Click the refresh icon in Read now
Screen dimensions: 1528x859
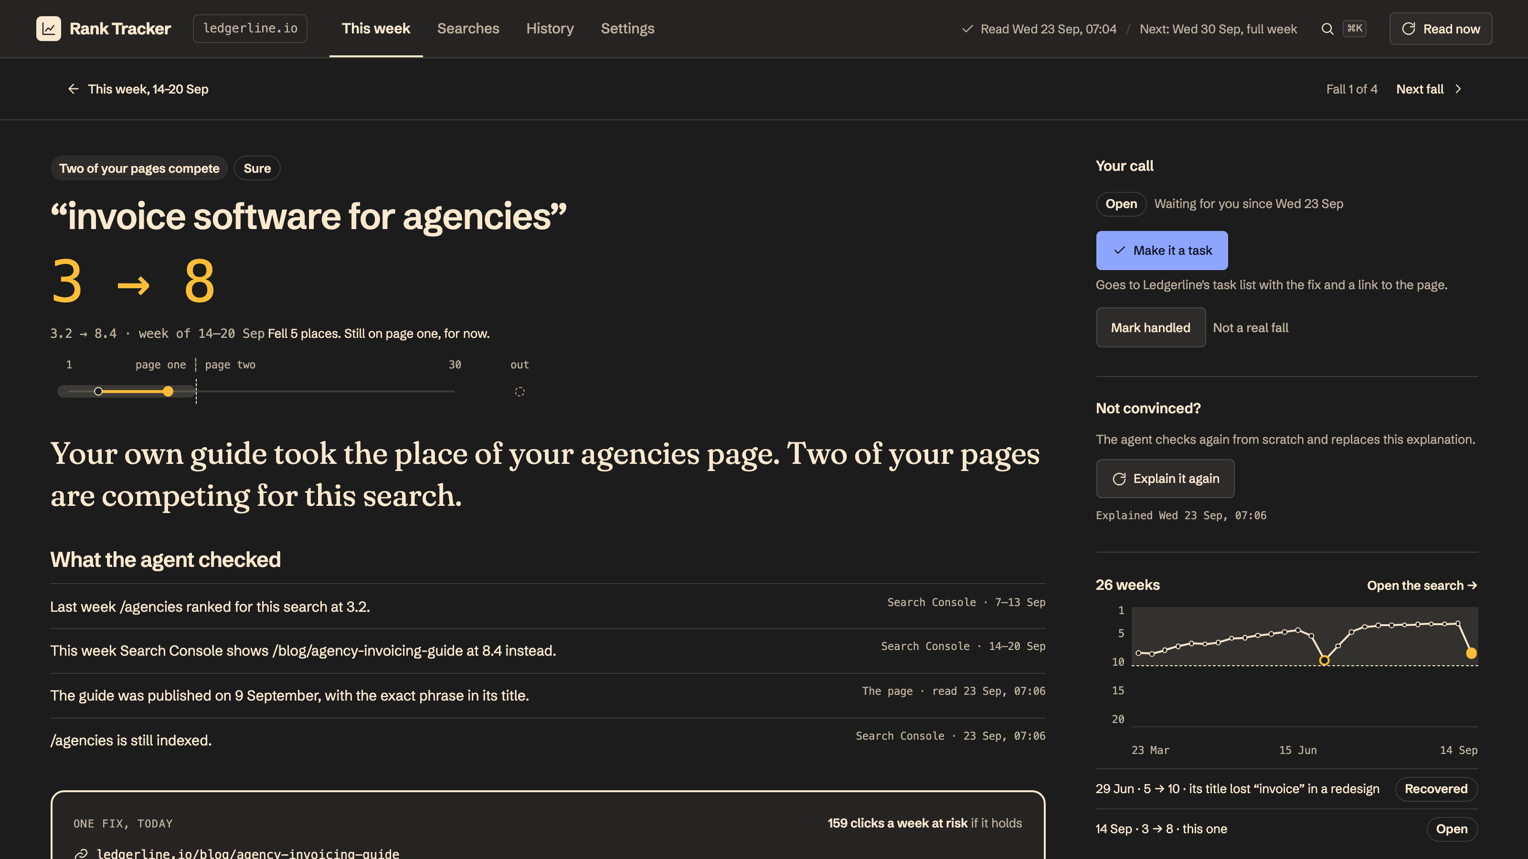pos(1409,29)
